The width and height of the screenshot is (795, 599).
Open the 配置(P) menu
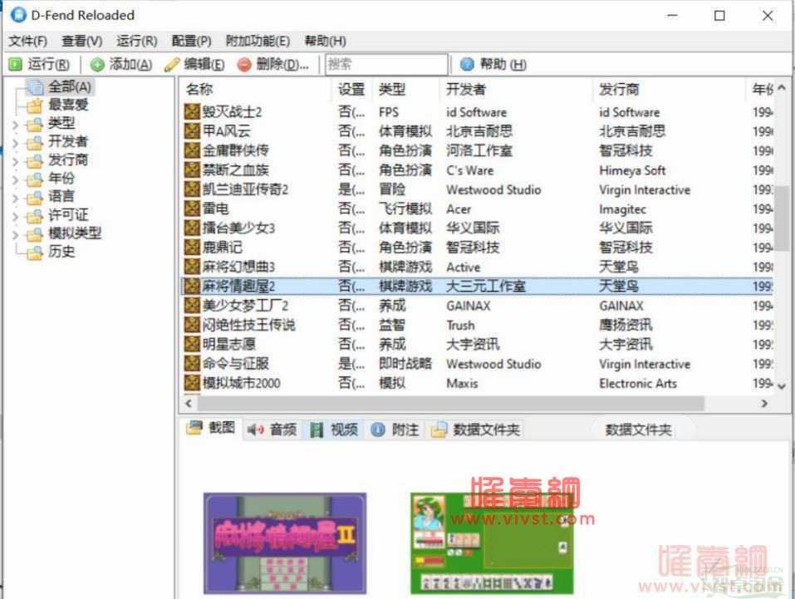point(190,40)
